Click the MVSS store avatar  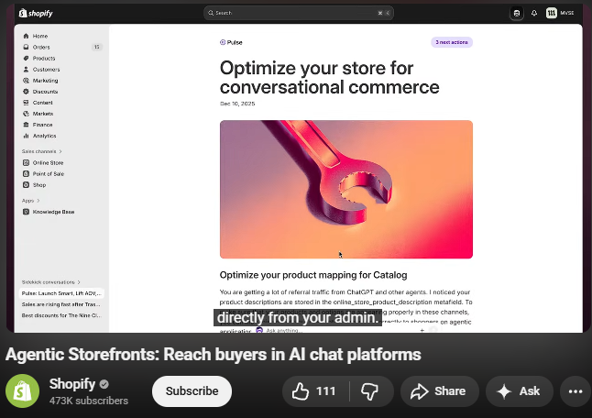552,13
